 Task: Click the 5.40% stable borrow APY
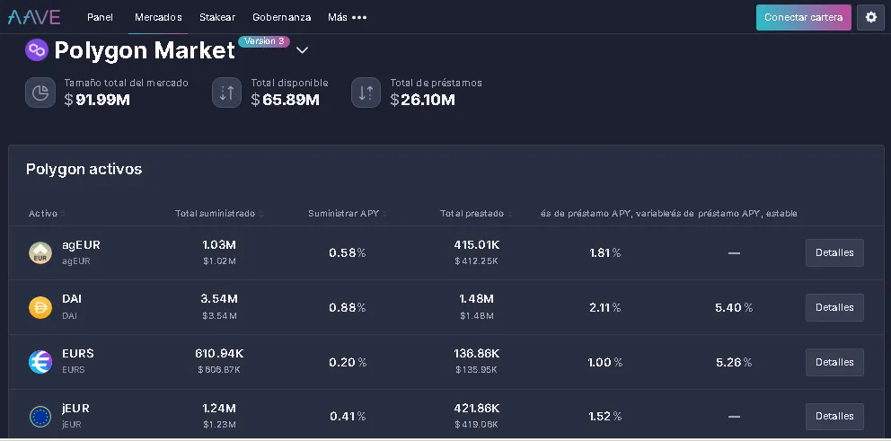coord(734,307)
